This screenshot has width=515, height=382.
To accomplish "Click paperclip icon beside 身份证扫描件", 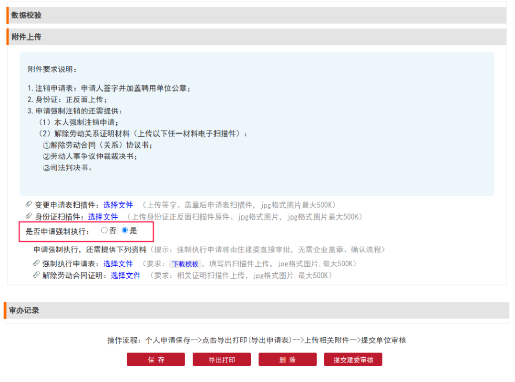I will coord(29,216).
